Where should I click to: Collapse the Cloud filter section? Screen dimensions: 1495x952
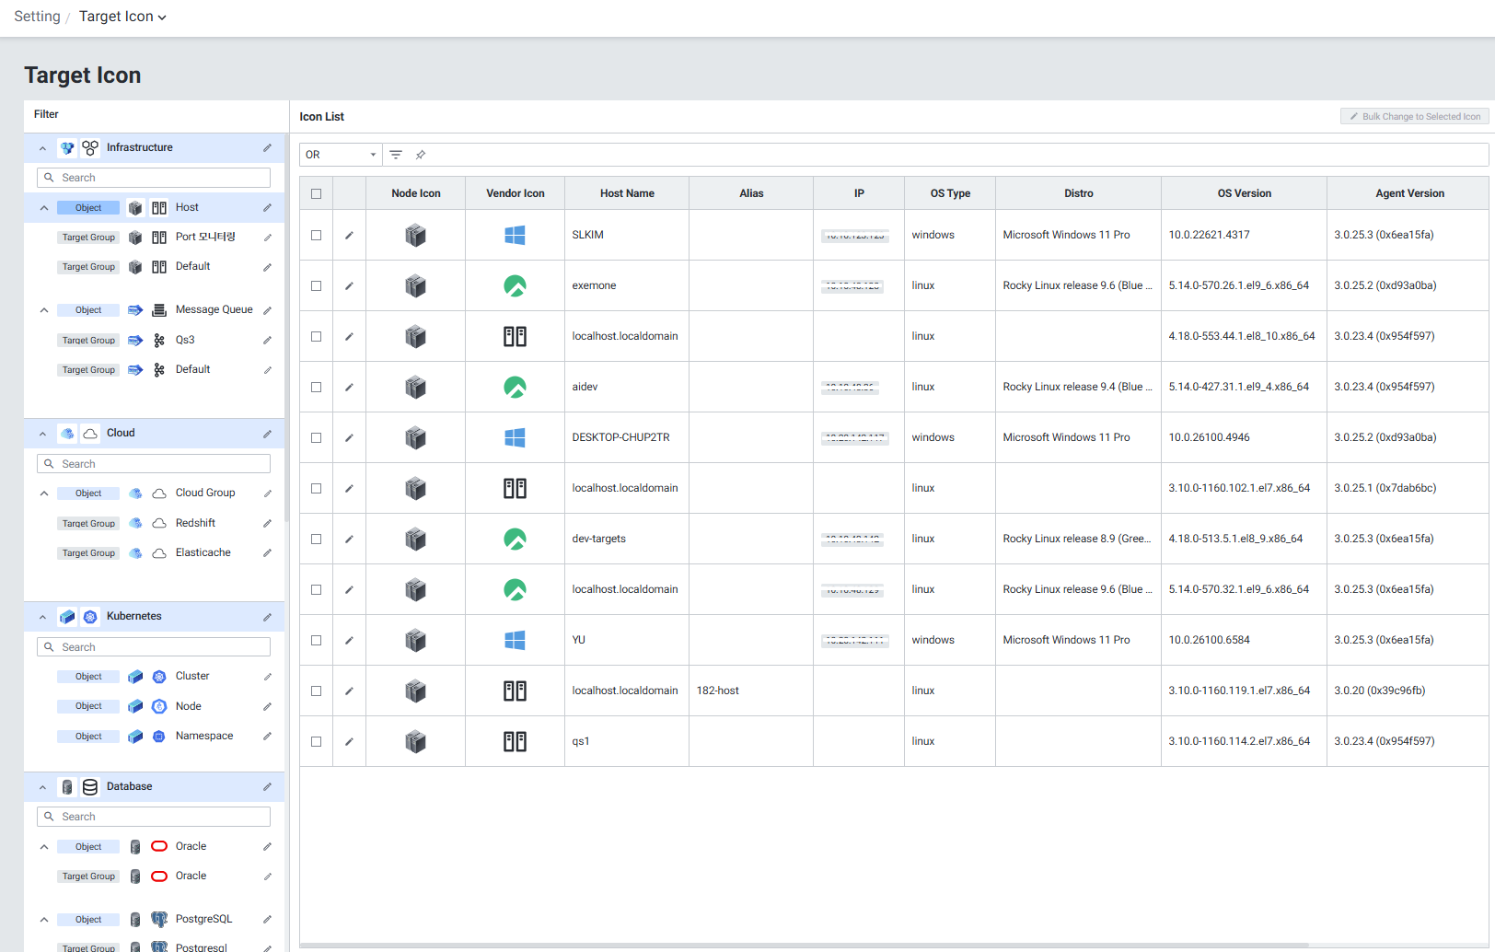click(42, 434)
